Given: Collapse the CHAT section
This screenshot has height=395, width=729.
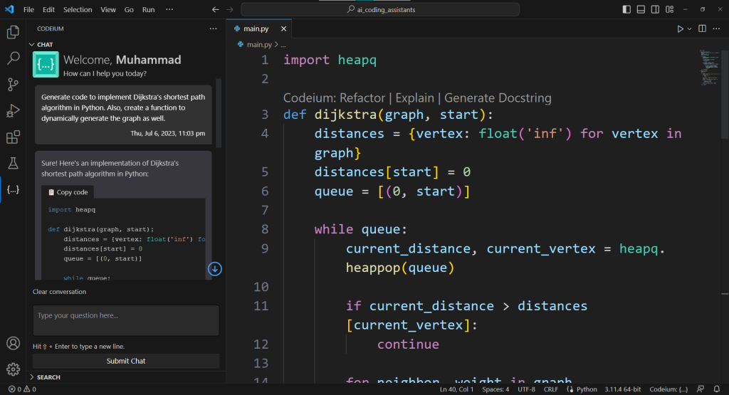Looking at the screenshot, I should [x=32, y=44].
